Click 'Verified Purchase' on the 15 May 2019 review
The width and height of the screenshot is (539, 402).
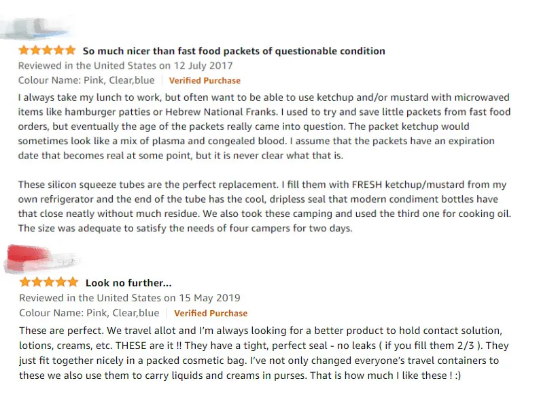pyautogui.click(x=211, y=314)
